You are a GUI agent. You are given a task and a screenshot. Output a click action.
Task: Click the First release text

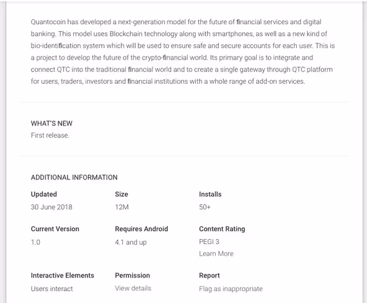50,135
